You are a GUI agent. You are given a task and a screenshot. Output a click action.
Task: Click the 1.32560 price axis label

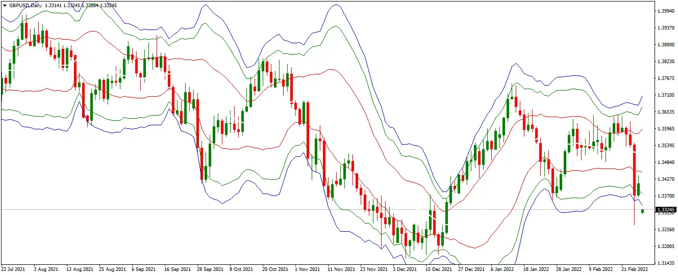point(667,230)
